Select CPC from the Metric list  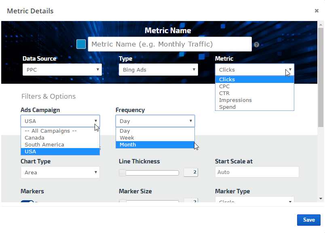[x=224, y=87]
